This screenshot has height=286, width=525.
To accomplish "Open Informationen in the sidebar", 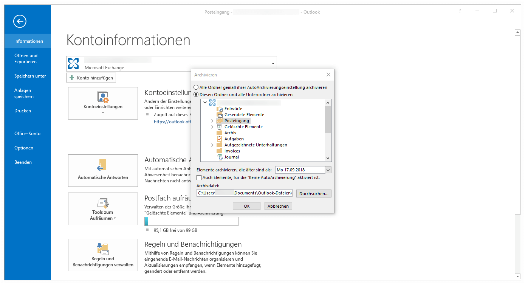I will point(28,41).
